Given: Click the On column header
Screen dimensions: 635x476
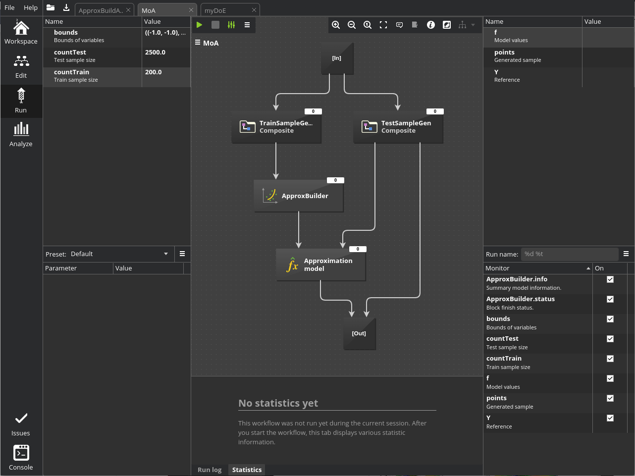Looking at the screenshot, I should (x=610, y=268).
